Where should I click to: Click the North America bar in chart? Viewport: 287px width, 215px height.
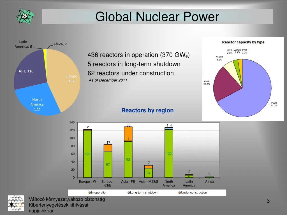point(169,154)
